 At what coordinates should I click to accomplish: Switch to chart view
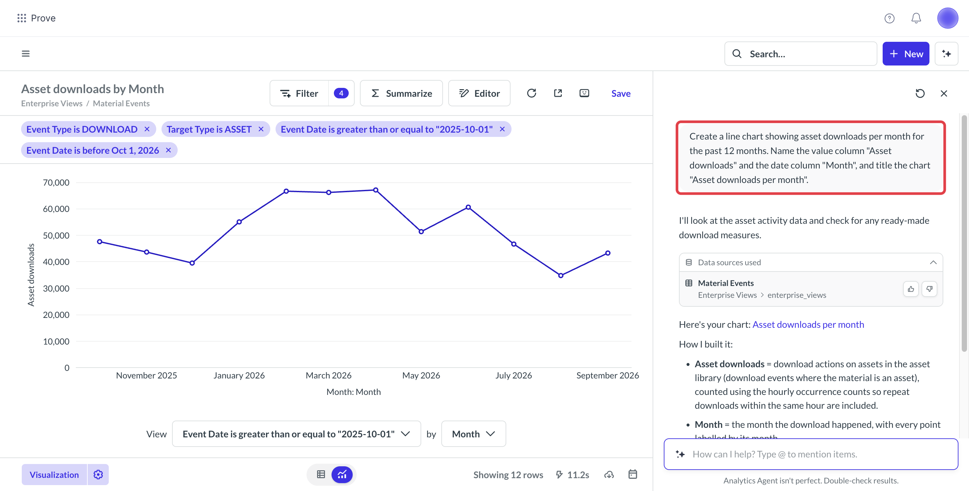342,475
